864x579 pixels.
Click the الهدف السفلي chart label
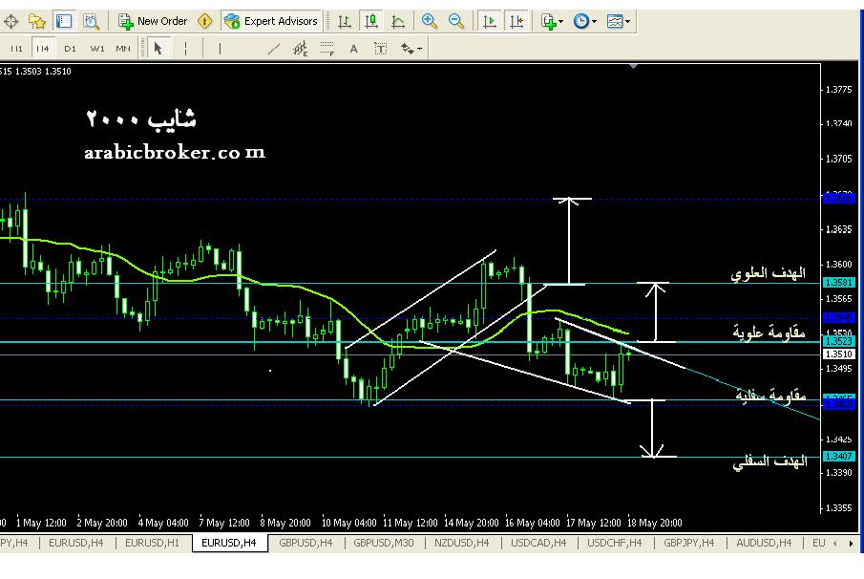click(x=769, y=461)
